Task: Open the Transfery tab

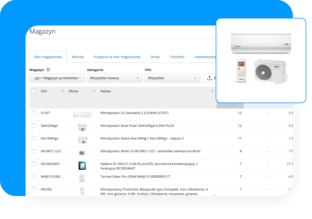Action: [x=177, y=57]
